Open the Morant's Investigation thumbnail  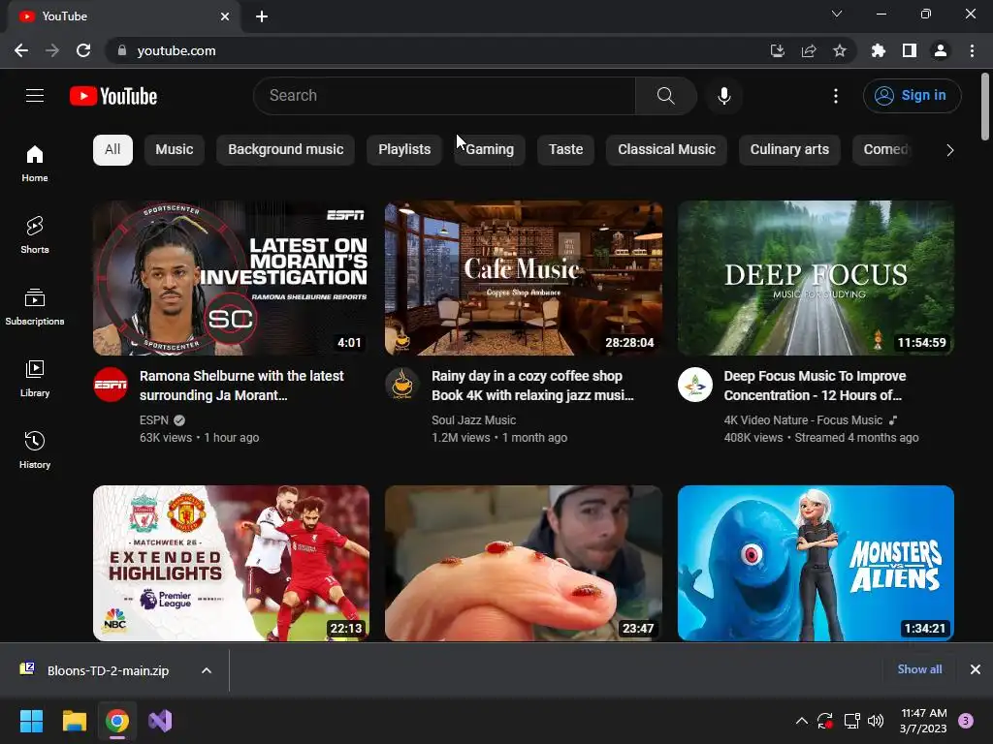[x=231, y=278]
